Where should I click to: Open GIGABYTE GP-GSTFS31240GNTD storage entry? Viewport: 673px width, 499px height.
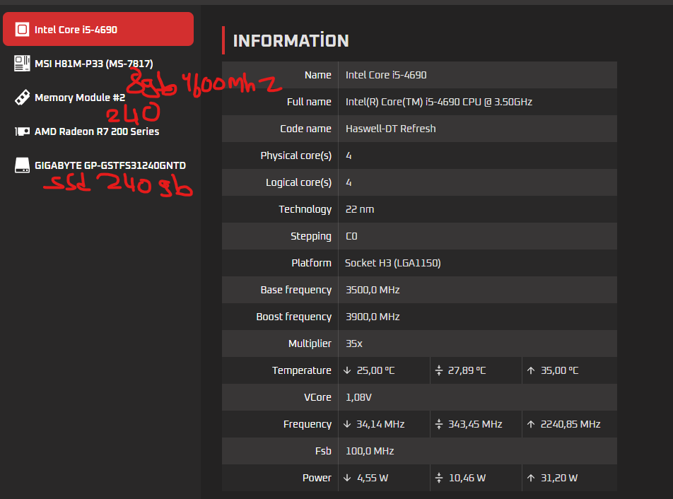110,165
